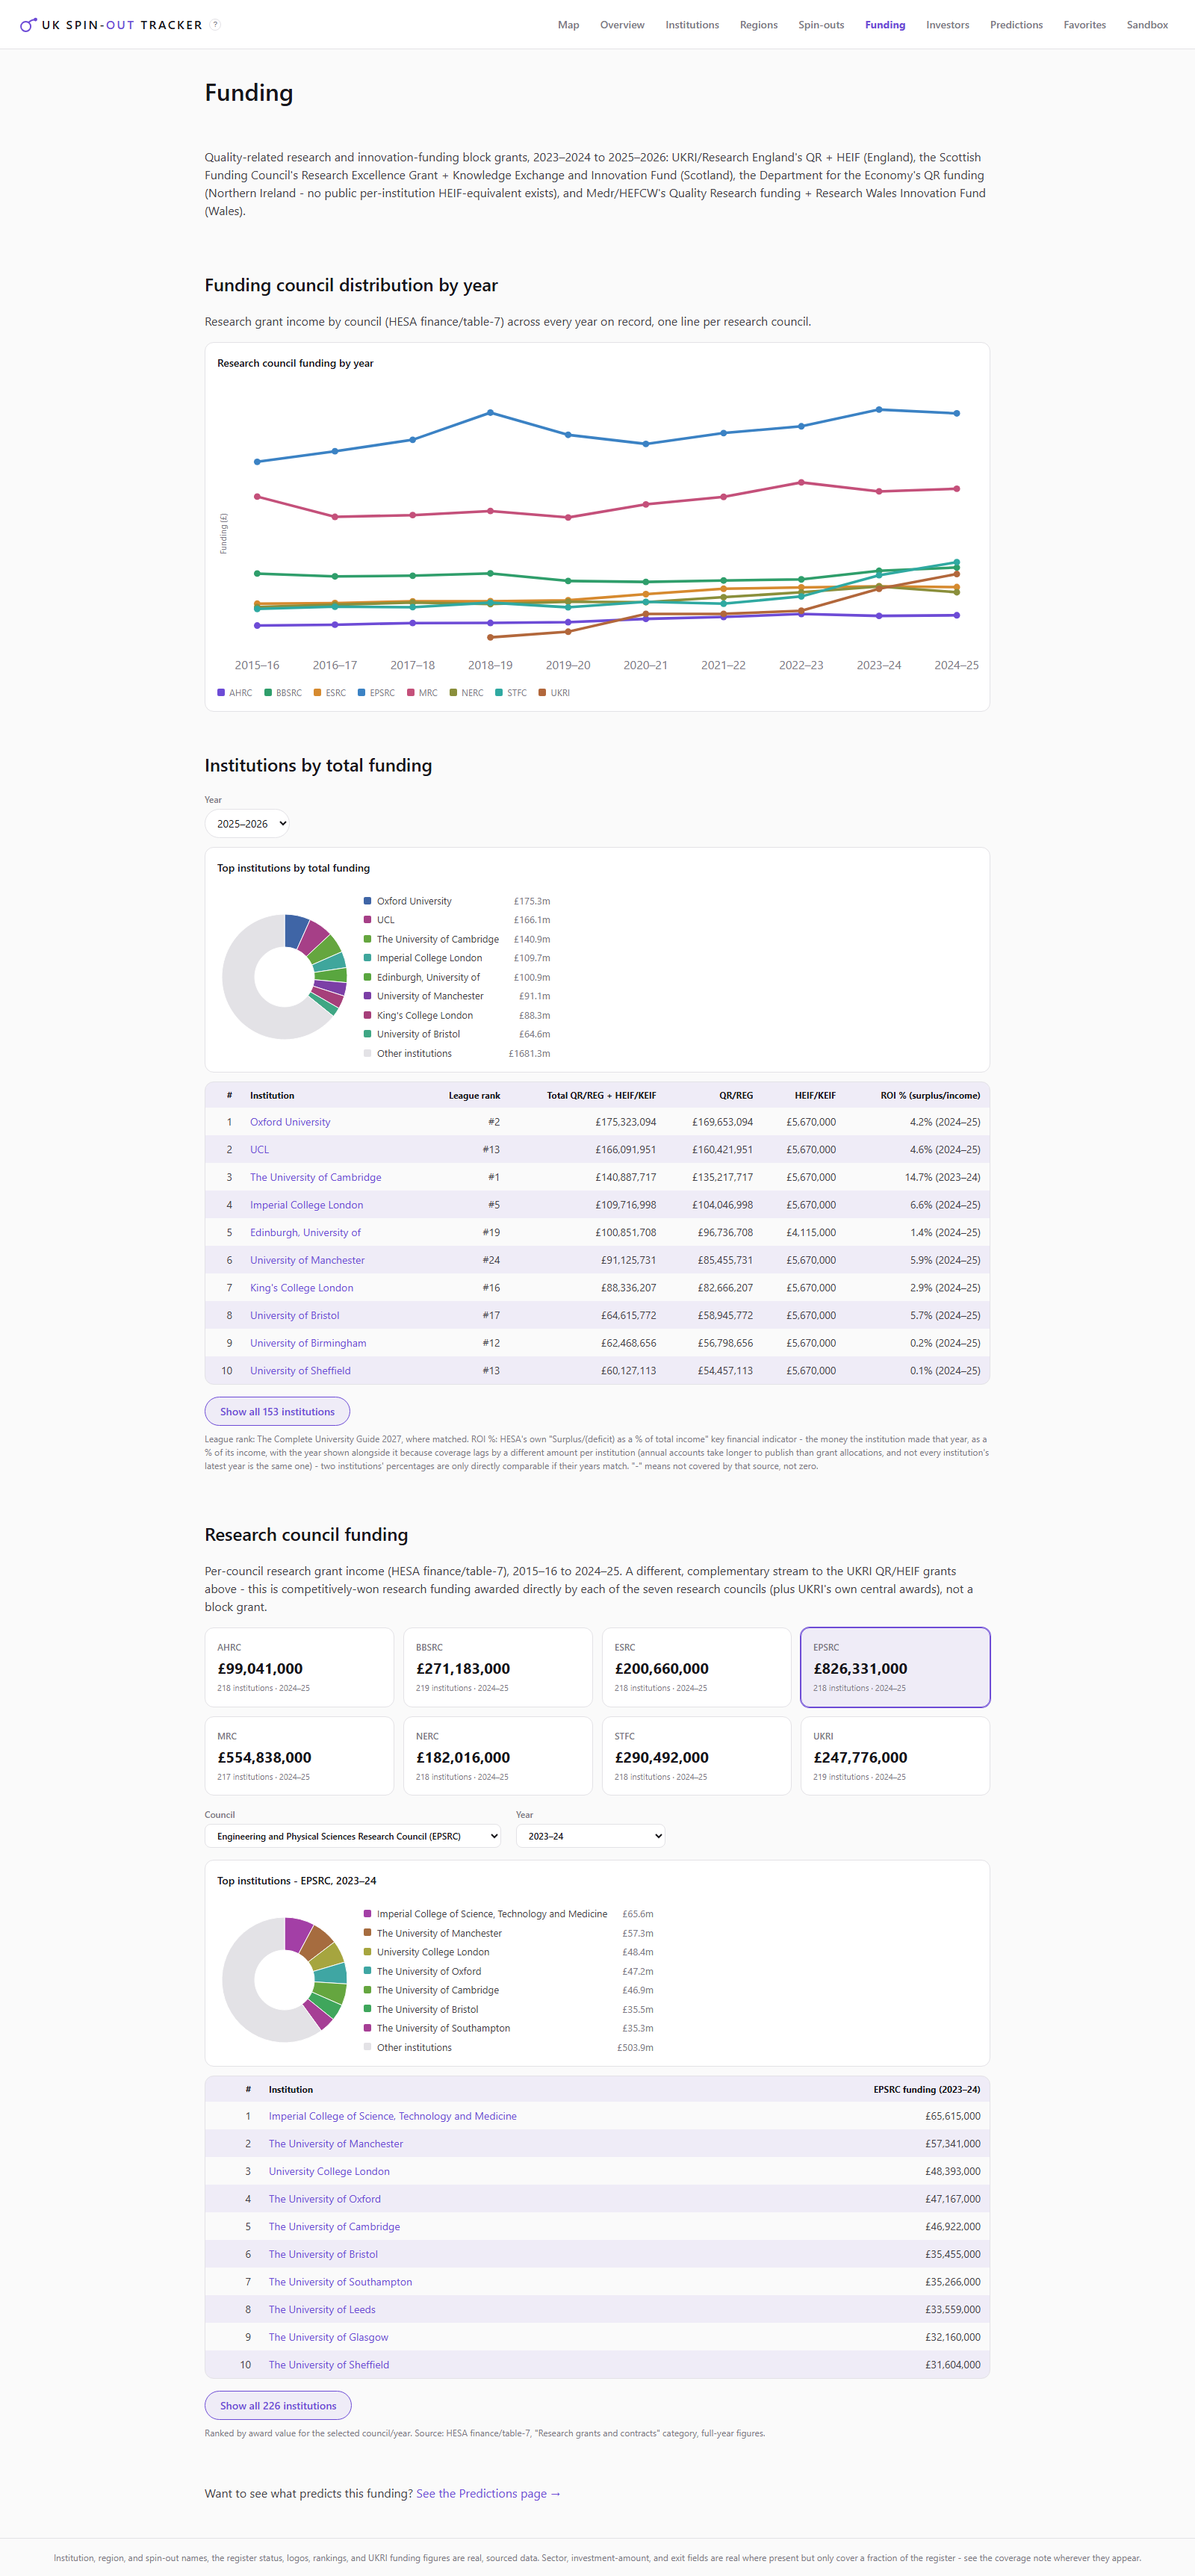Viewport: 1195px width, 2576px height.
Task: Toggle the MRC legend entry
Action: click(422, 693)
